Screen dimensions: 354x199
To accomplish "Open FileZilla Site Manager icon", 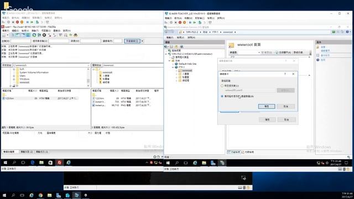I will pyautogui.click(x=4, y=35).
